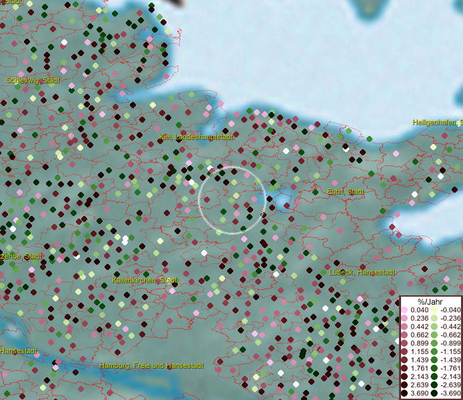
Task: Select the -1.155 legend color swatch
Action: pos(434,351)
